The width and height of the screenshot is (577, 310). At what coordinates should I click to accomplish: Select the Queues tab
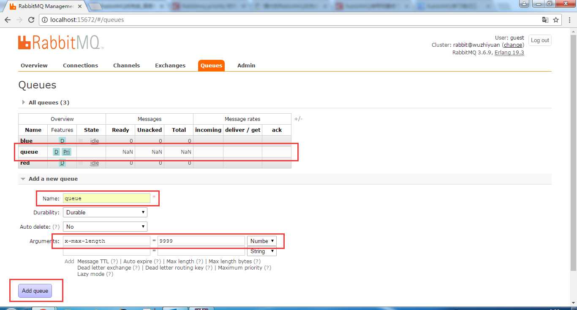tap(211, 65)
